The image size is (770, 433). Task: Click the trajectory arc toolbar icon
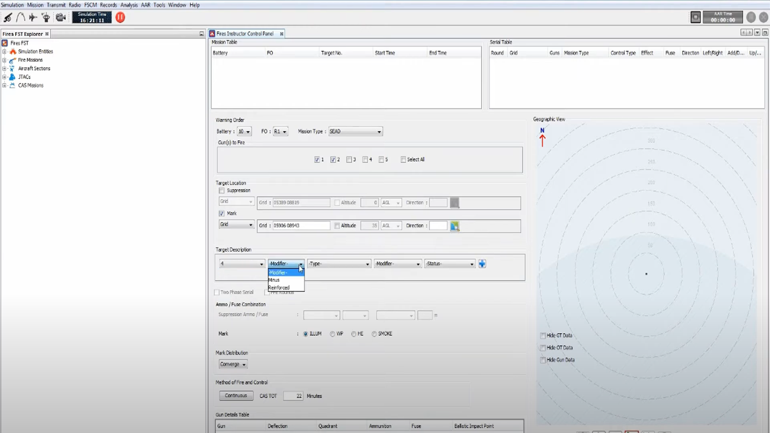pos(20,17)
